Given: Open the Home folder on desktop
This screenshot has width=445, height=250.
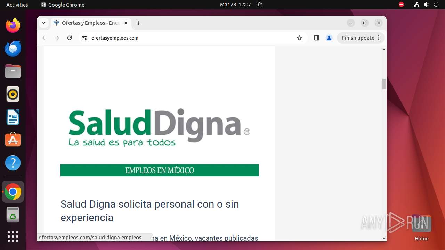Looking at the screenshot, I should click(421, 228).
